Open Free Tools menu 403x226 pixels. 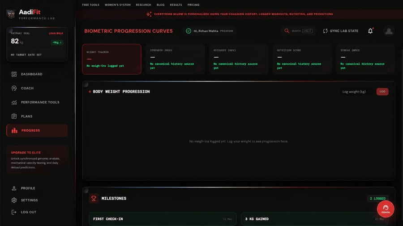tap(90, 5)
